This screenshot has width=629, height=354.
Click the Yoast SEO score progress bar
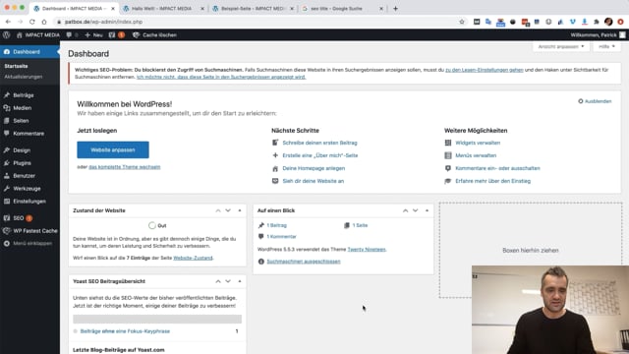pyautogui.click(x=157, y=319)
